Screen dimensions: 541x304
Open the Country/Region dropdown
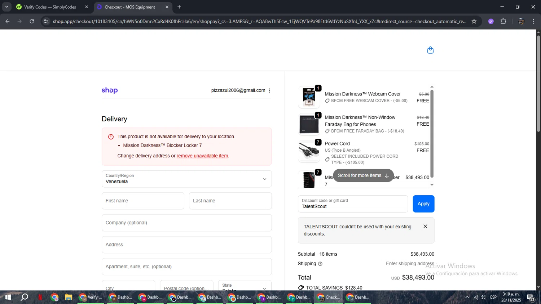pos(186,179)
